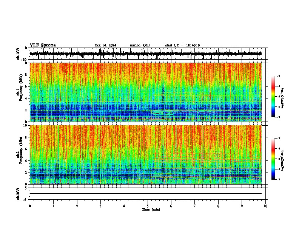Click the time axis tick label "5"
The width and height of the screenshot is (299, 231).
[148, 206]
